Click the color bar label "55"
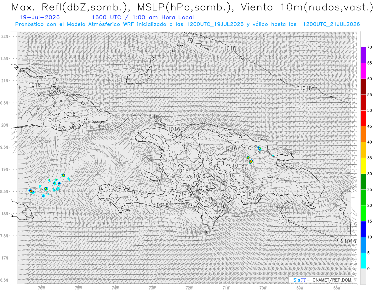The image size is (378, 292). click(369, 94)
